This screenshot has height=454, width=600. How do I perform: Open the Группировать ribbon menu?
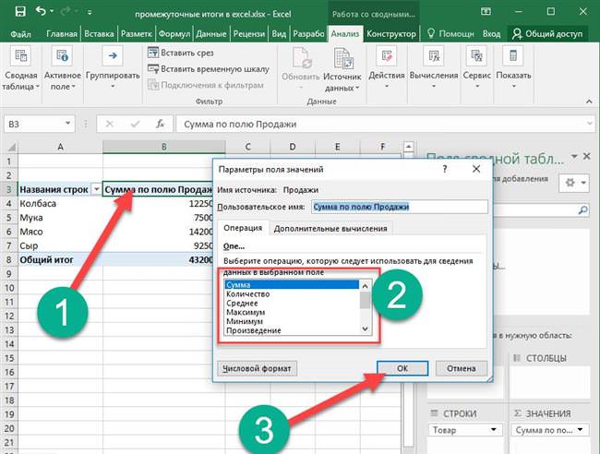click(x=113, y=69)
